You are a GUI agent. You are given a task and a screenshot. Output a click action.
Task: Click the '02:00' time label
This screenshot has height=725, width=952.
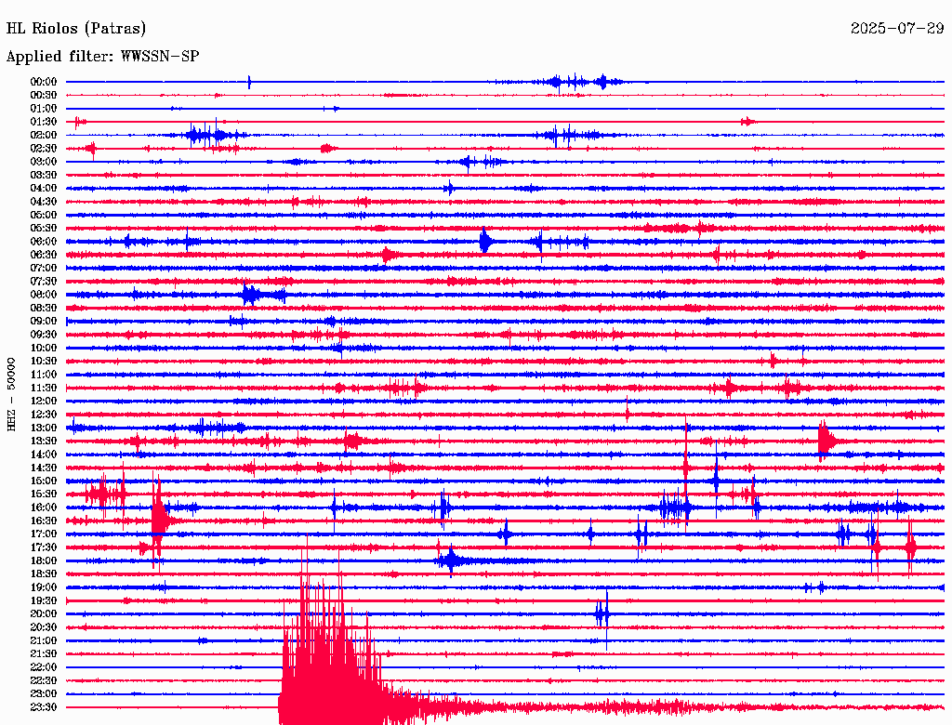pyautogui.click(x=44, y=136)
